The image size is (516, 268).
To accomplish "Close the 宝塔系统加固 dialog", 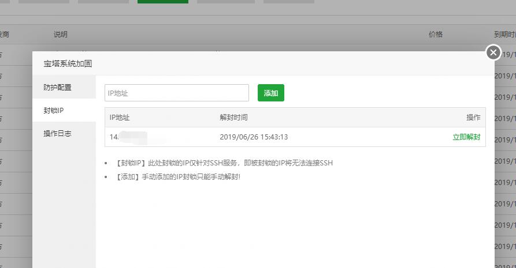I will point(493,52).
